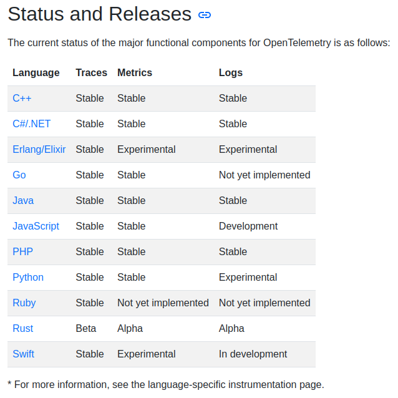Click Go's Stable metrics cell
Viewport: 398px width, 398px height.
pyautogui.click(x=131, y=175)
